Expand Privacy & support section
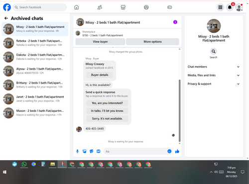Image resolution: width=249 pixels, height=184 pixels. pyautogui.click(x=214, y=84)
